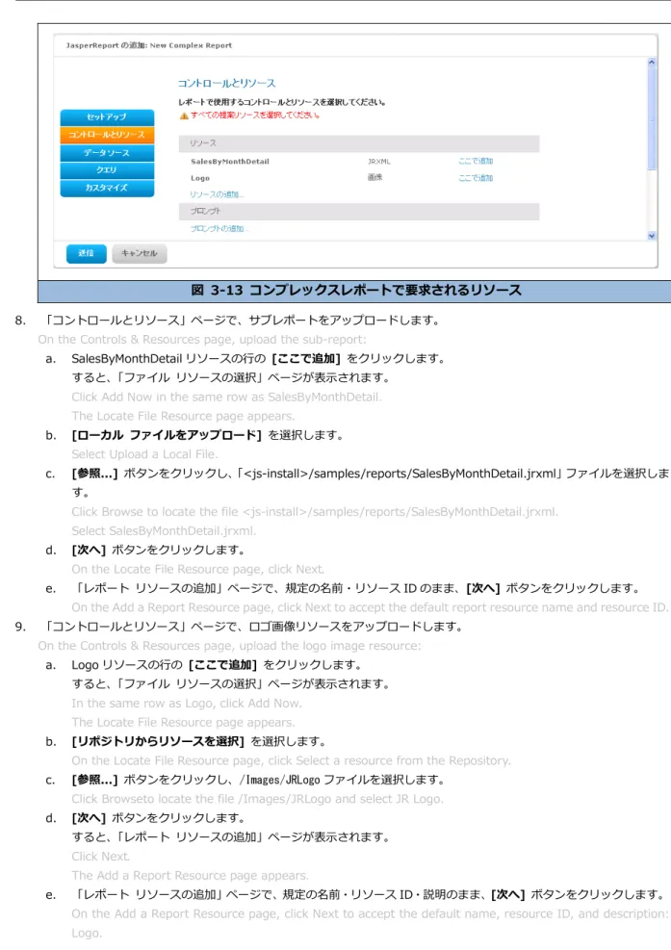Click the red すべての推奨リソースを選択してください warning text
Viewport: 671px width, 950px height.
tap(255, 116)
